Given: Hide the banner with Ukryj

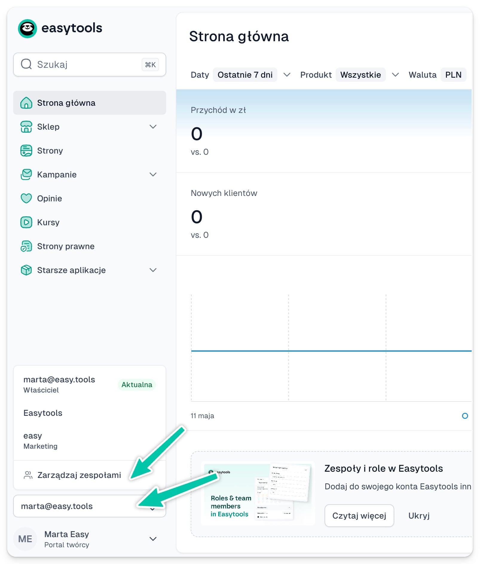Looking at the screenshot, I should coord(419,516).
